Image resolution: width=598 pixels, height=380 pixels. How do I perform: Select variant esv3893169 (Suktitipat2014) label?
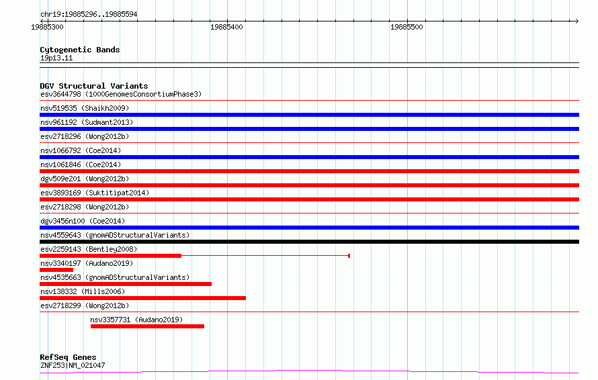(x=95, y=193)
